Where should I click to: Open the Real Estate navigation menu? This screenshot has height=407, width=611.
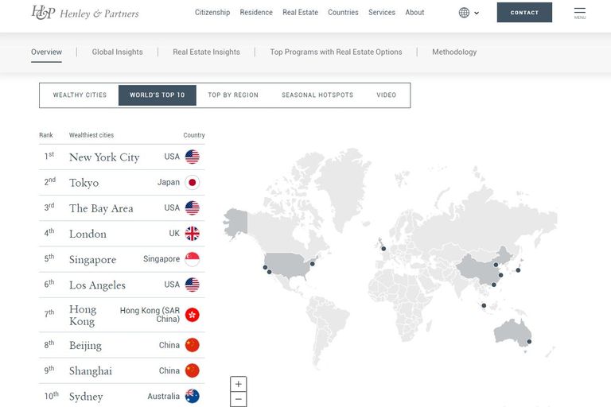(x=300, y=13)
